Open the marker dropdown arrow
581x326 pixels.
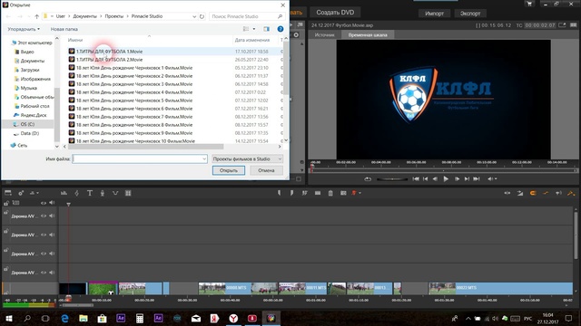tap(359, 193)
